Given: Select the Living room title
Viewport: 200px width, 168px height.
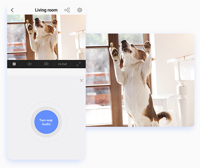Looking at the screenshot, I should pyautogui.click(x=46, y=10).
